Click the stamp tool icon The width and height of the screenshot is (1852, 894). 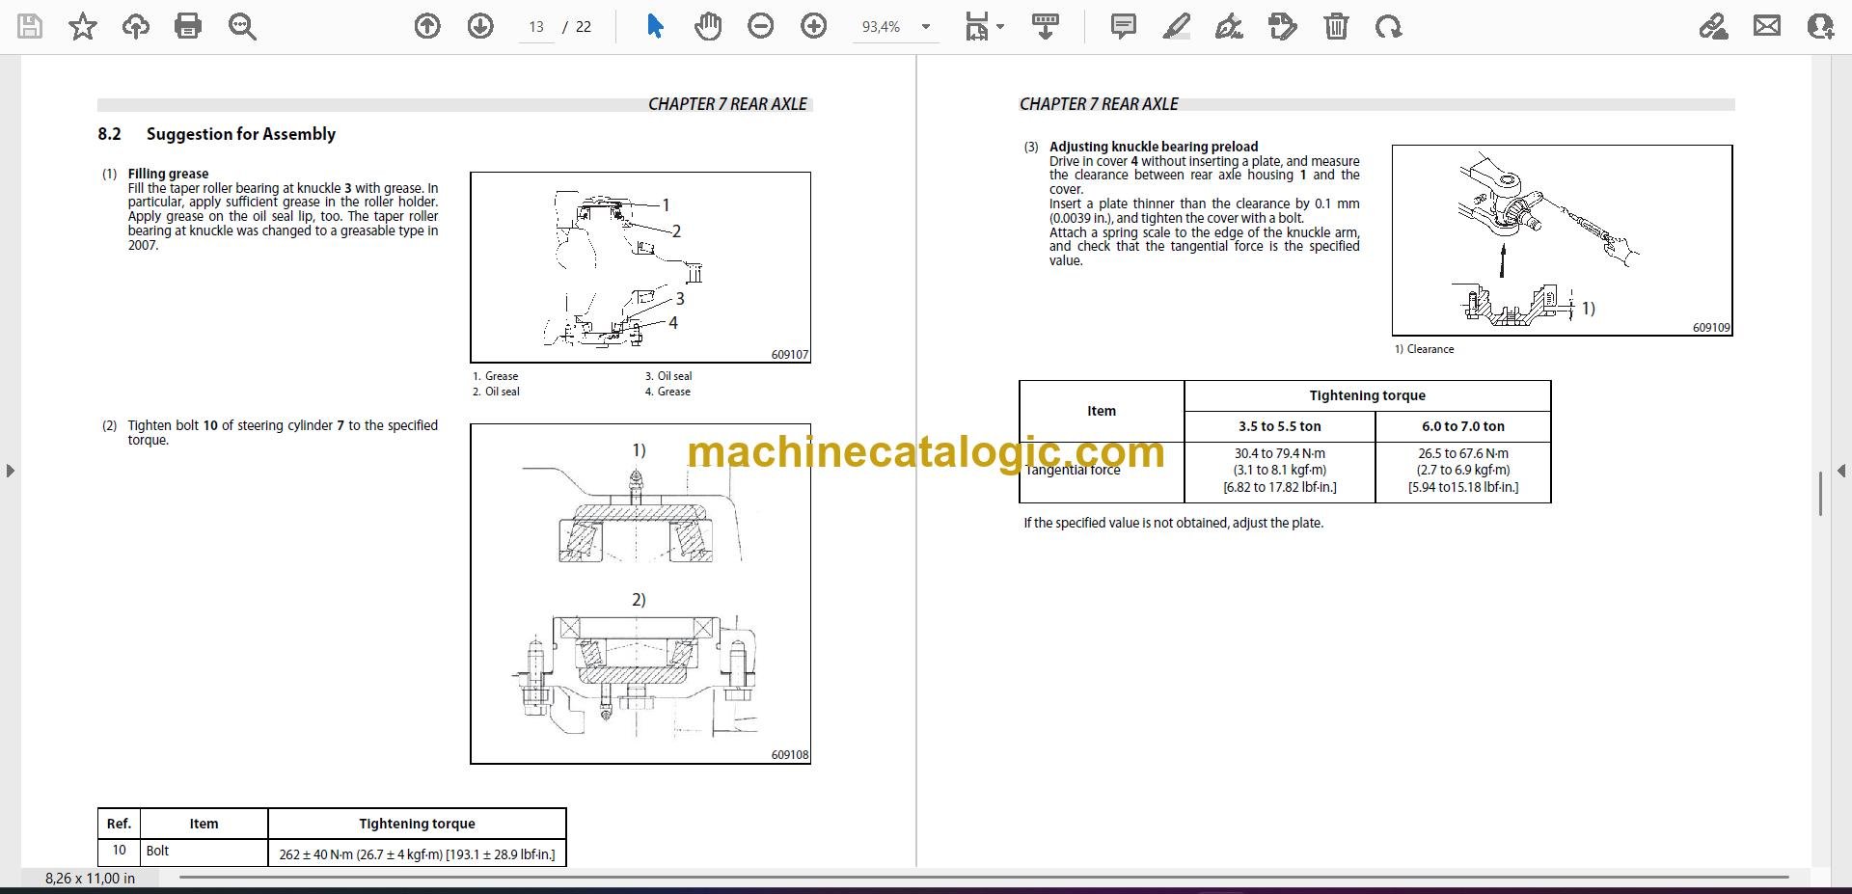point(1283,26)
